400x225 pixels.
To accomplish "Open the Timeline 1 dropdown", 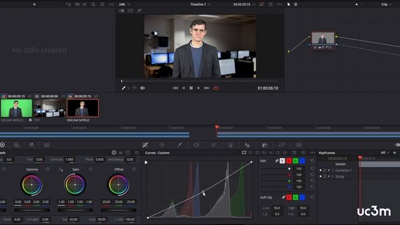I will point(209,4).
